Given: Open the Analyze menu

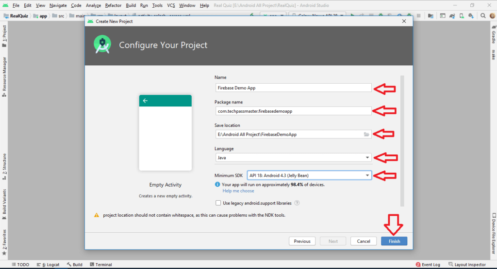Looking at the screenshot, I should [x=93, y=5].
